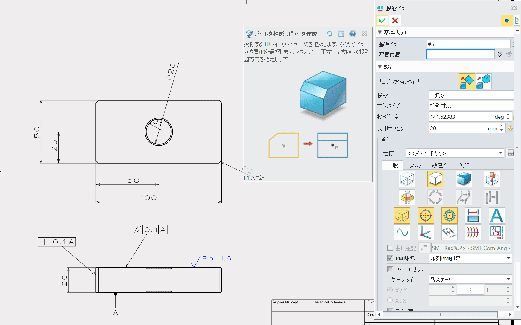Click the curve-to-points conversion icon
The image size is (521, 325).
pyautogui.click(x=464, y=197)
